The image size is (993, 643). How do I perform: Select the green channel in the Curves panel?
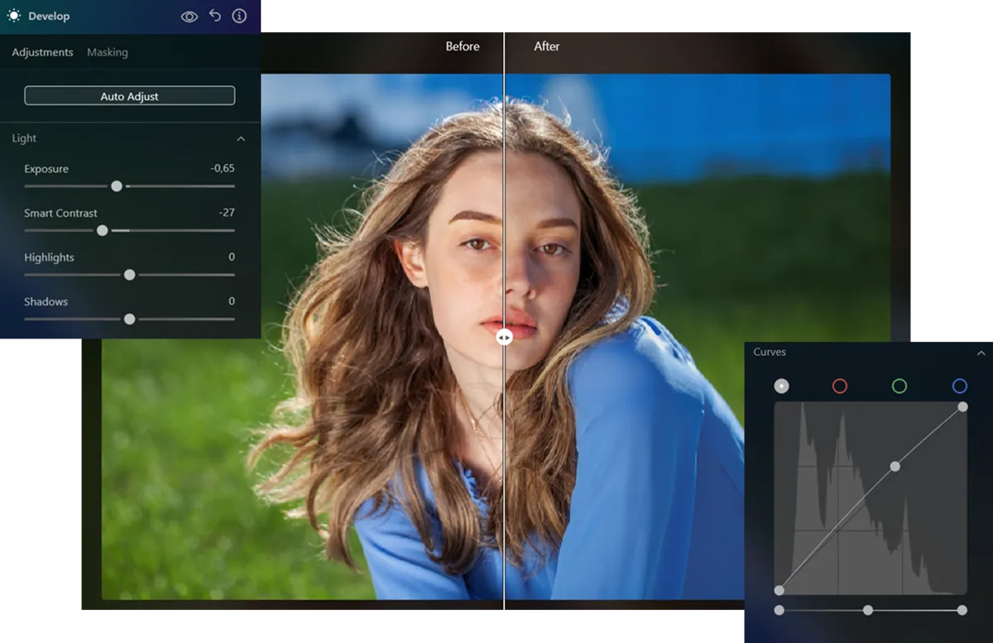tap(899, 386)
